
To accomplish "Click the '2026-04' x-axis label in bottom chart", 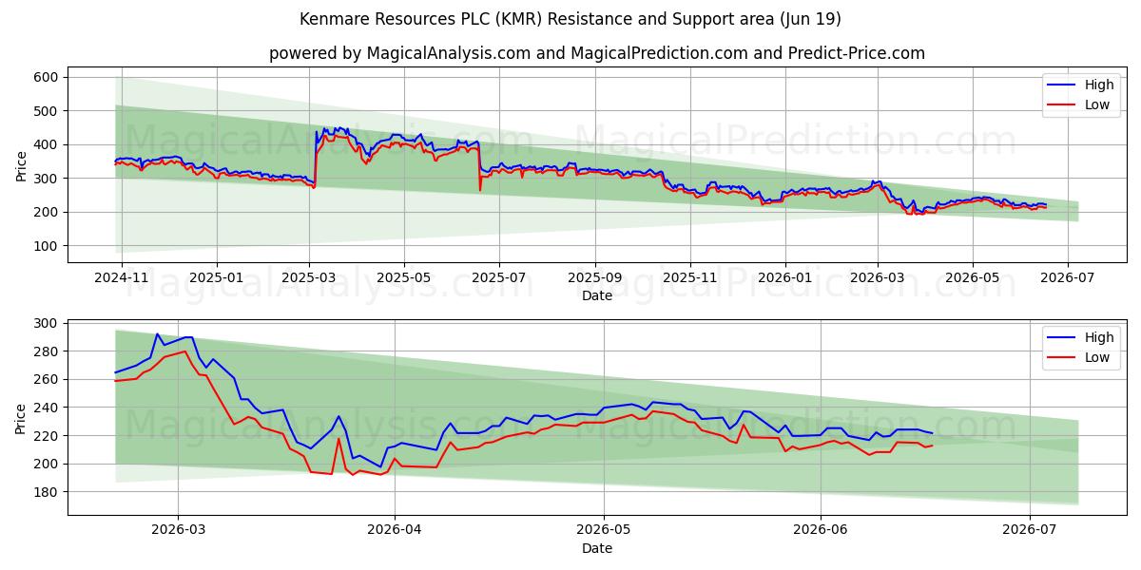I will (x=395, y=530).
